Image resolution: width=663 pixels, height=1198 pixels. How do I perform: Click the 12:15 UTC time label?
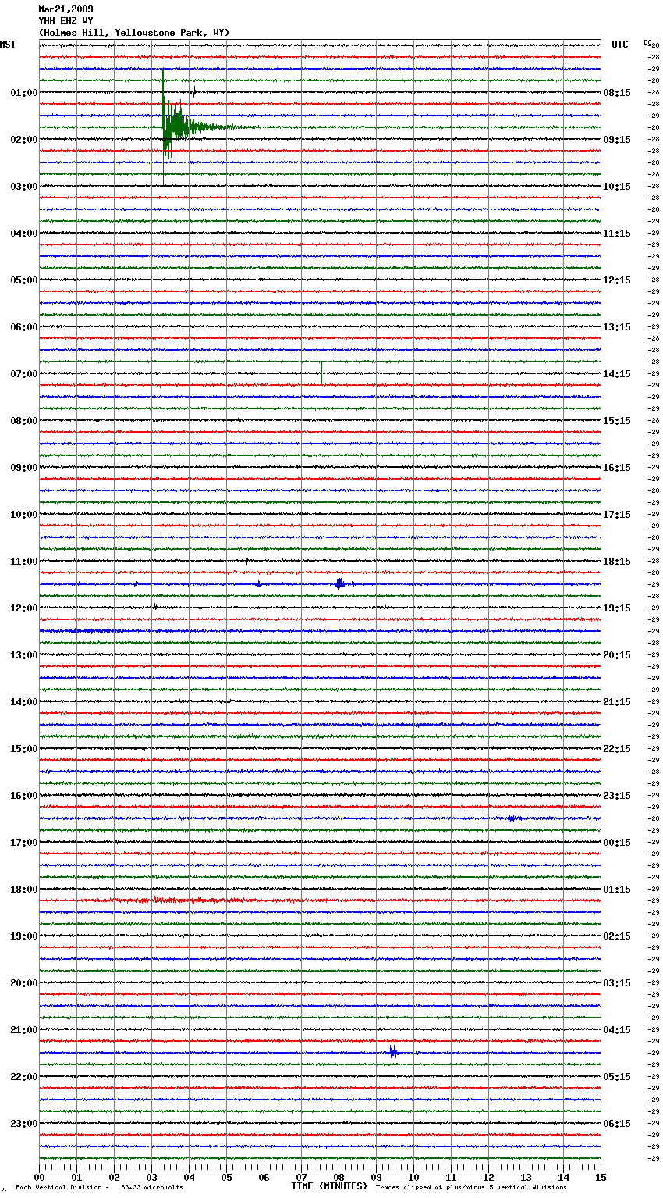pyautogui.click(x=617, y=280)
